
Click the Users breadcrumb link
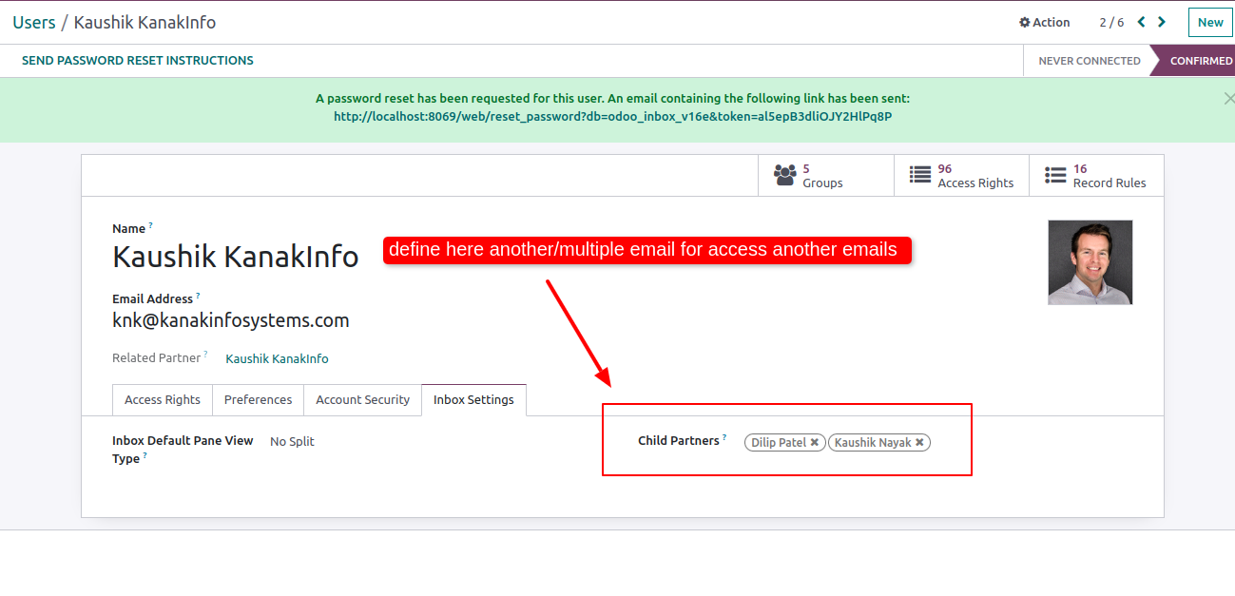(33, 22)
